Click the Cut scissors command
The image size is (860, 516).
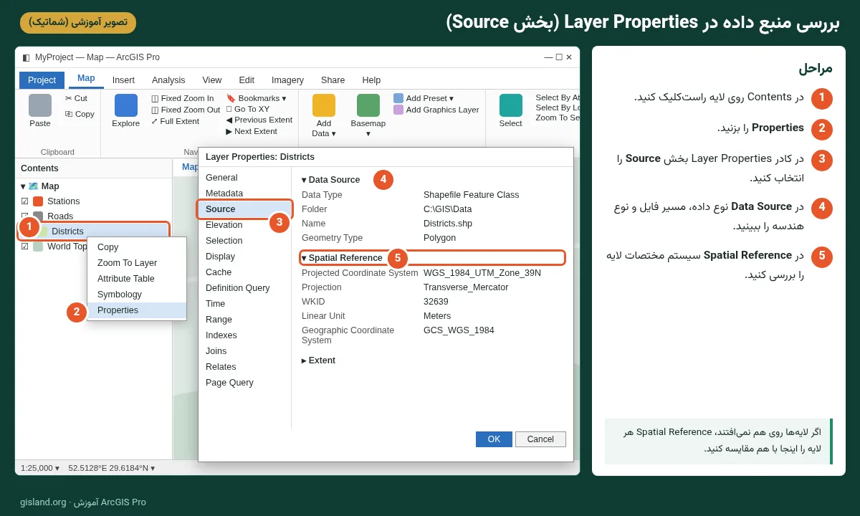(x=76, y=98)
